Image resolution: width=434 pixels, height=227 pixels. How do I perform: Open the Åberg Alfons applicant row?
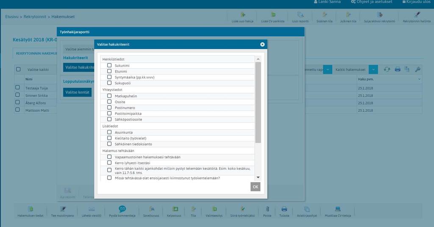click(x=36, y=103)
